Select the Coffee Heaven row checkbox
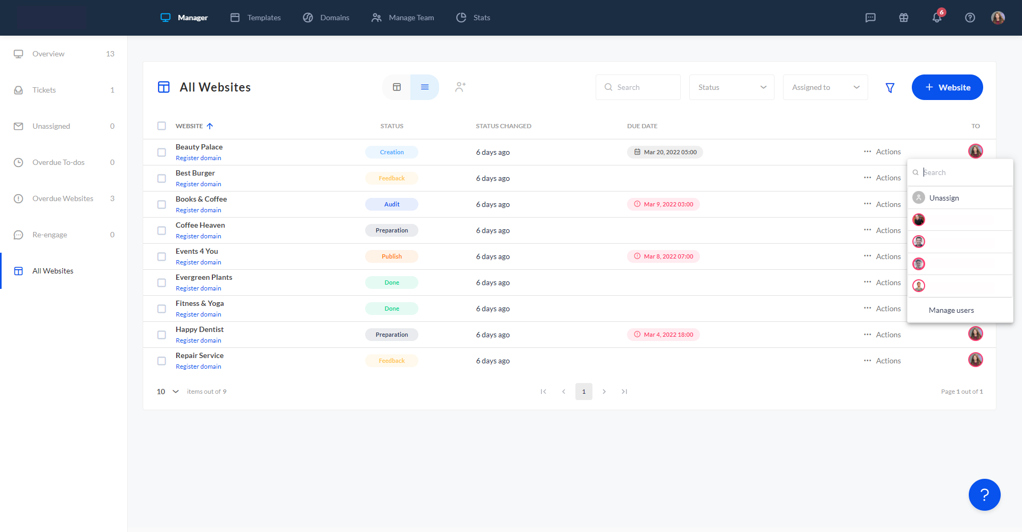Viewport: 1022px width, 532px height. [162, 230]
